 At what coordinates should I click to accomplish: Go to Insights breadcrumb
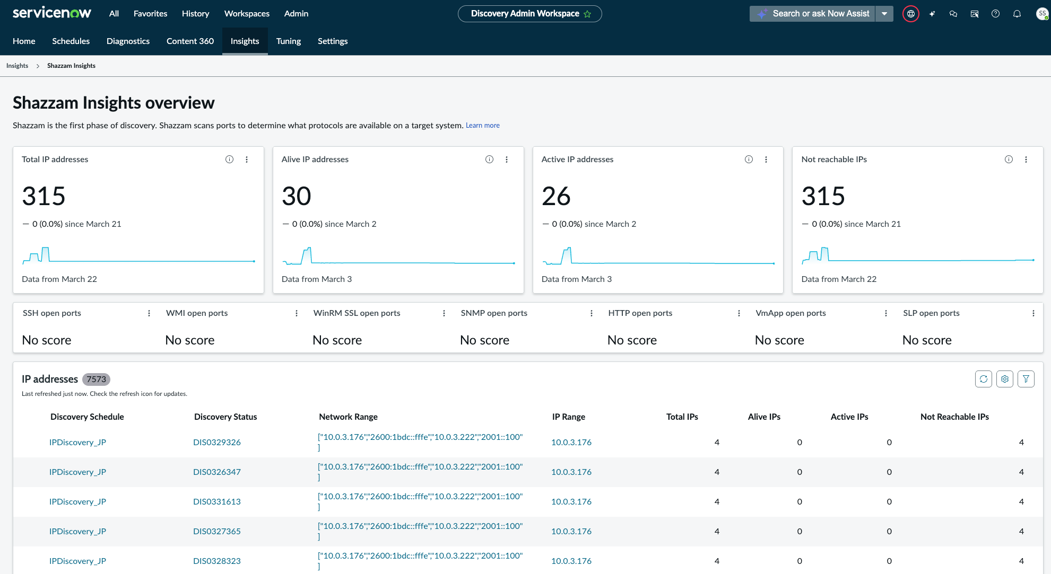(x=17, y=66)
